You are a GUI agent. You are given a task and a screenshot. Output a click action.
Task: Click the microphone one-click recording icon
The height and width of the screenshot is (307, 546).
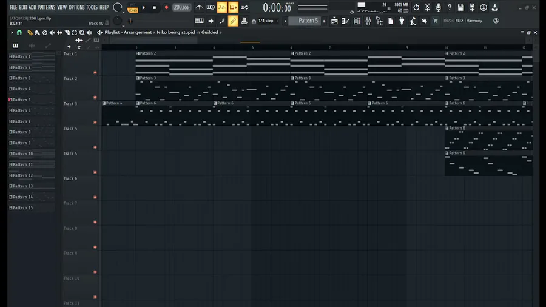(x=439, y=7)
